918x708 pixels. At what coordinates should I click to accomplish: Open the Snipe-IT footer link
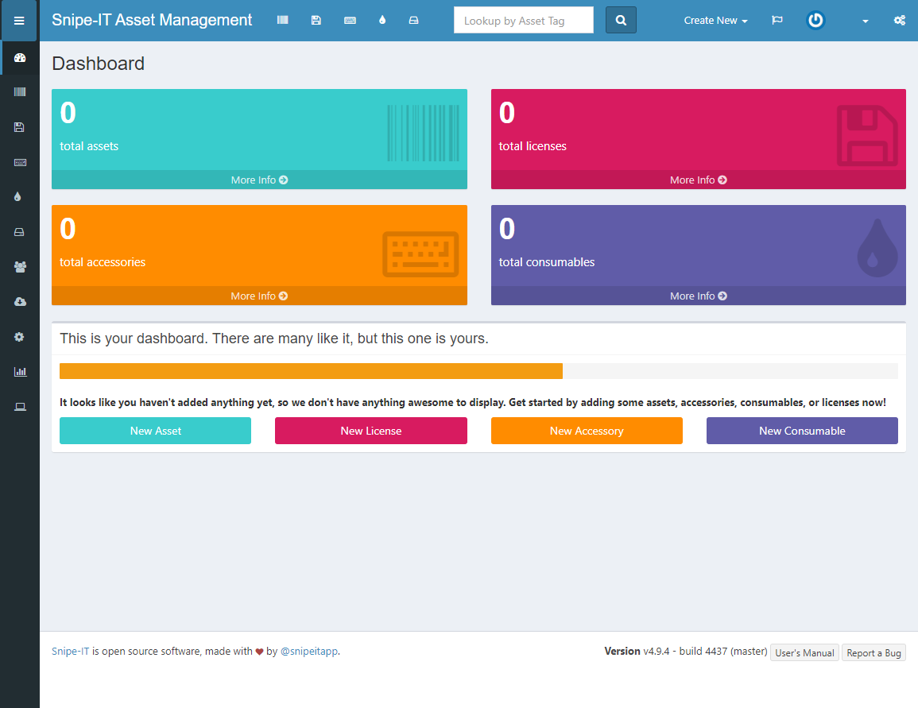70,652
